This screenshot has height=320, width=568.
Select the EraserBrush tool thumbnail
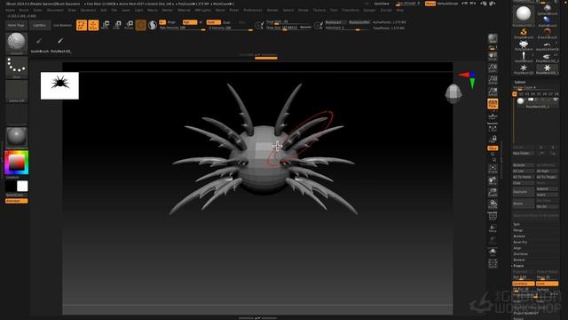547,34
